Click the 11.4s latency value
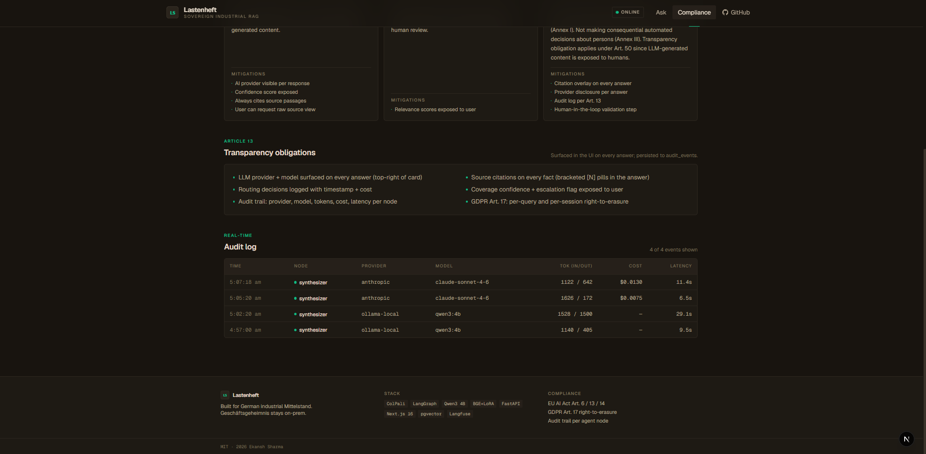Image resolution: width=926 pixels, height=454 pixels. [x=684, y=282]
